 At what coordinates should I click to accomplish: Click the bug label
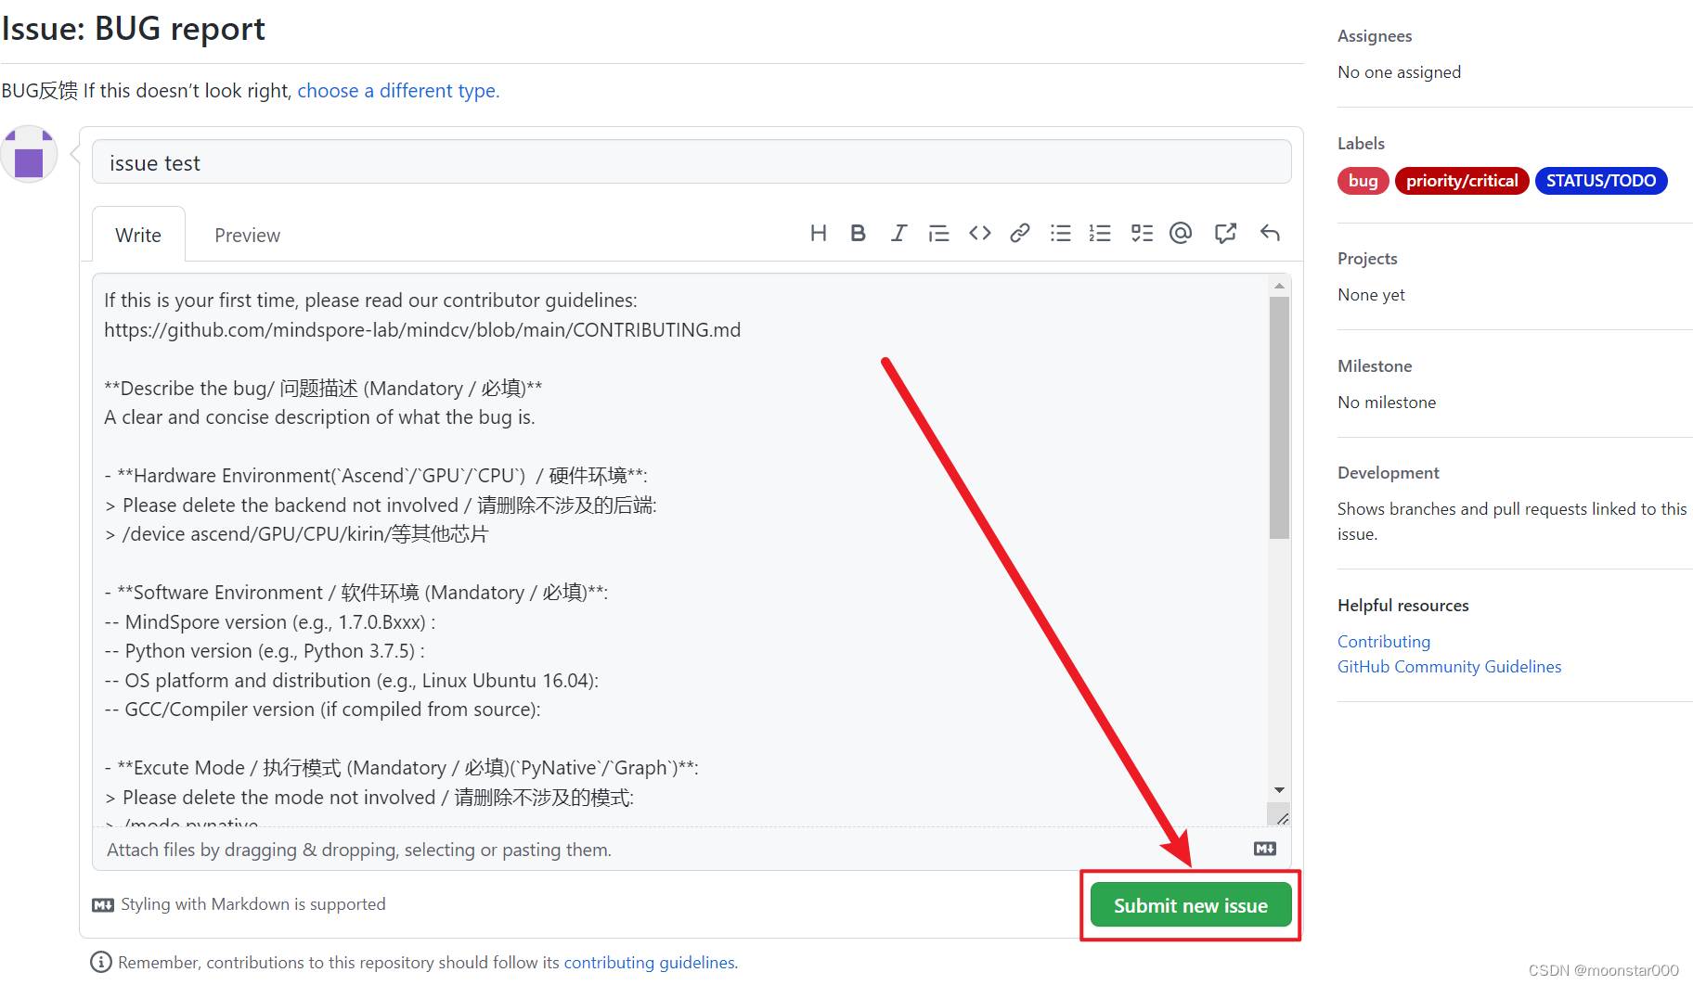[1363, 181]
